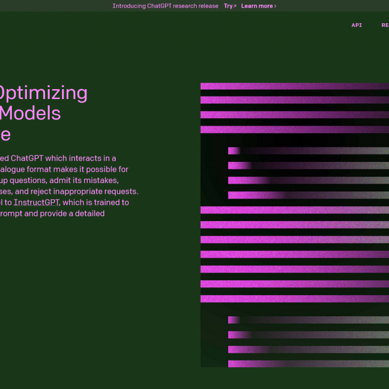Open Learn more in the announcement banner
This screenshot has width=389, height=389.
point(258,6)
